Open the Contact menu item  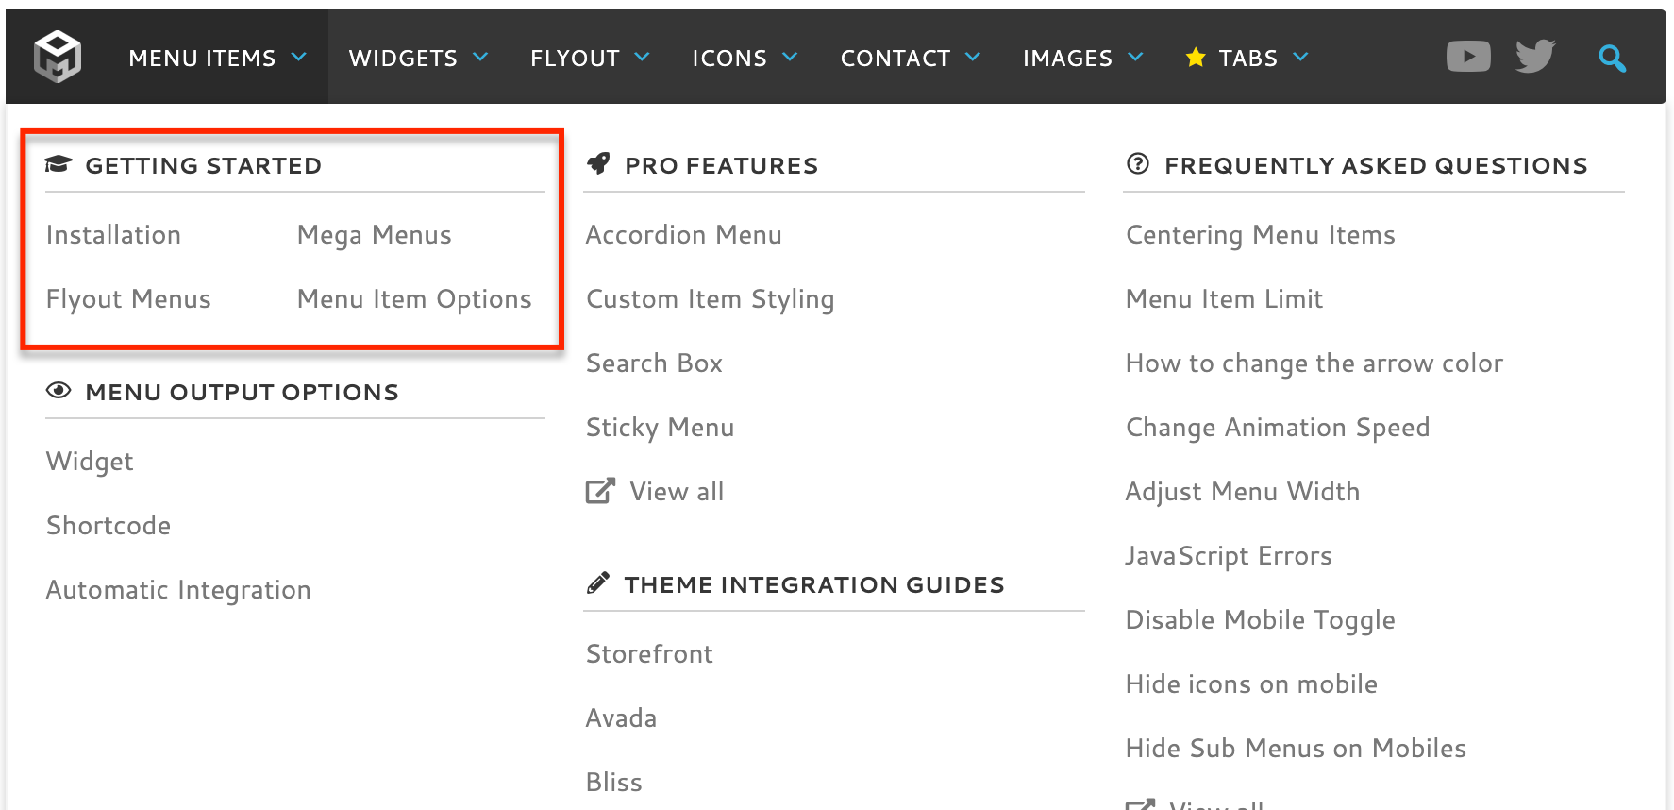[x=895, y=59]
